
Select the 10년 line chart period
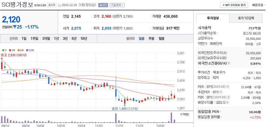coord(84,38)
